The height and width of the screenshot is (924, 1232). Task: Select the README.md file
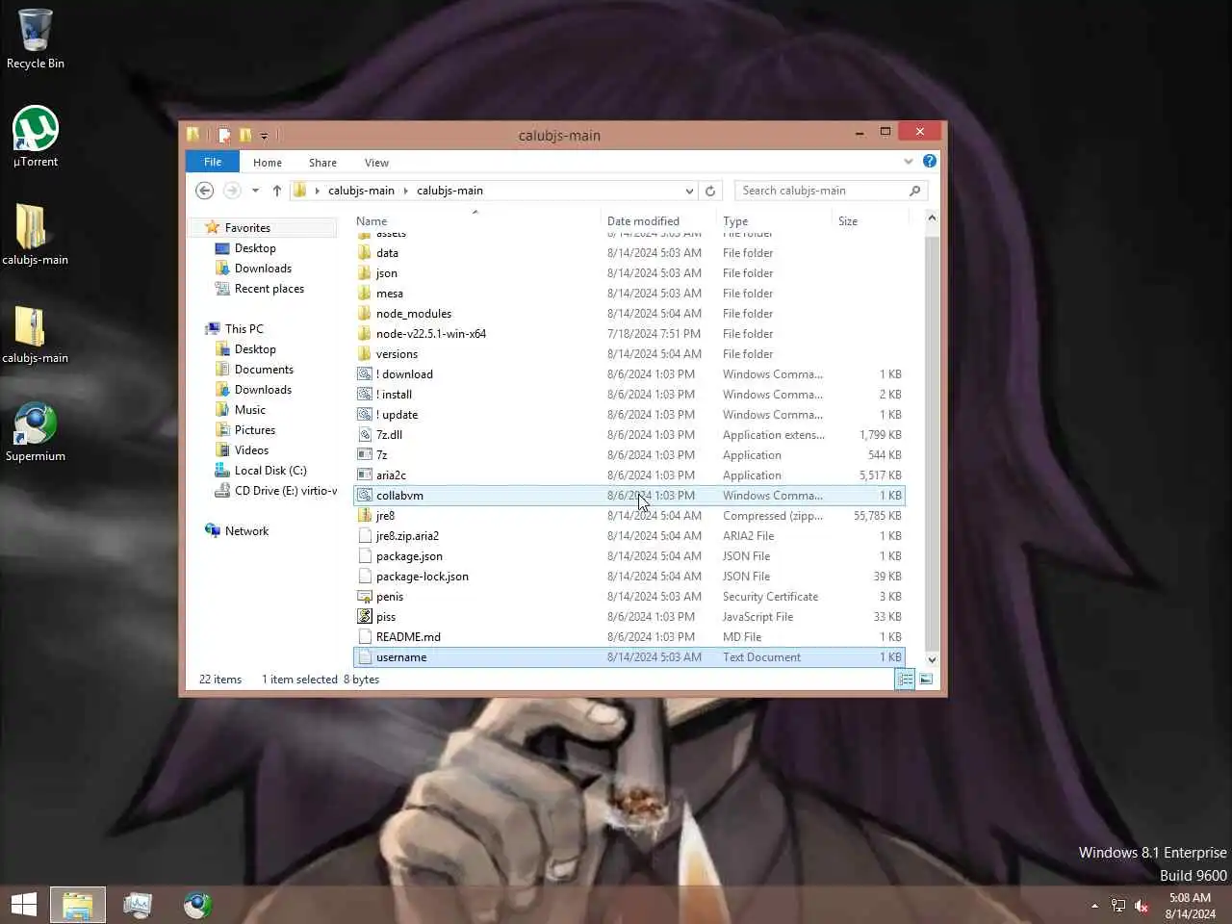coord(629,637)
